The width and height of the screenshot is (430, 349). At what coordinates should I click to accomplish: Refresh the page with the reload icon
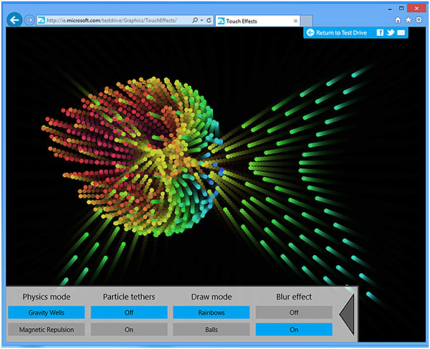click(x=208, y=21)
